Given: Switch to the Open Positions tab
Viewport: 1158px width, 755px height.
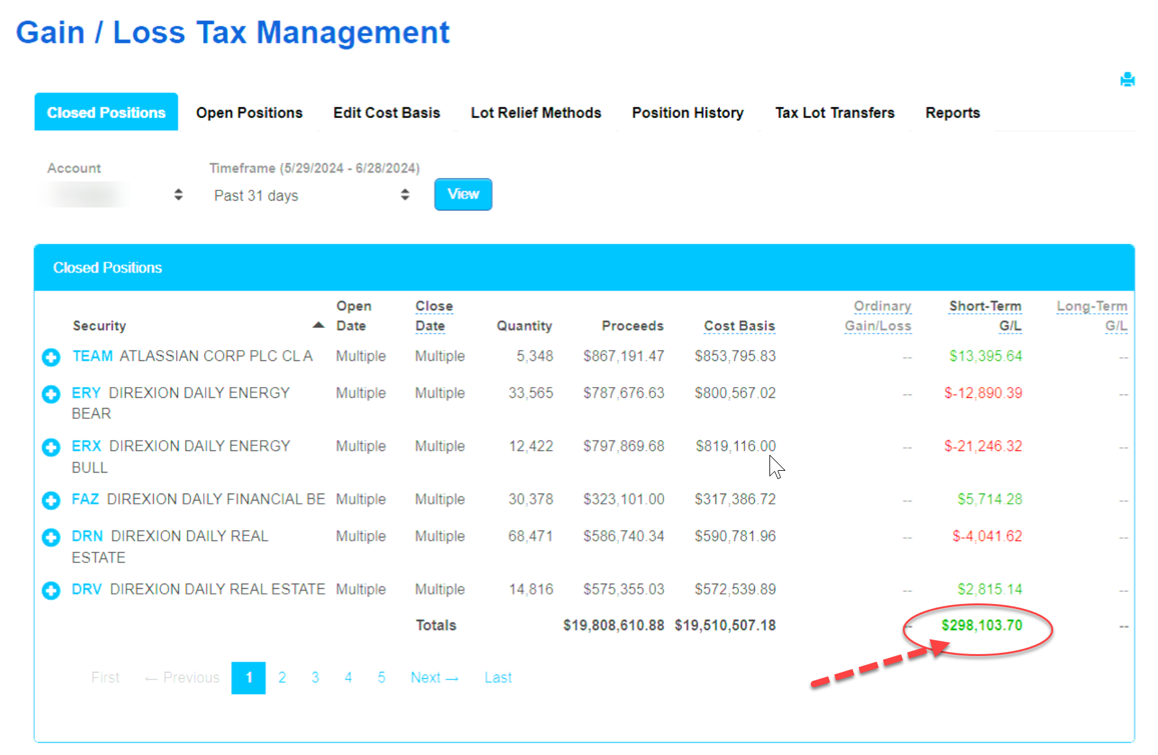Looking at the screenshot, I should (x=249, y=113).
